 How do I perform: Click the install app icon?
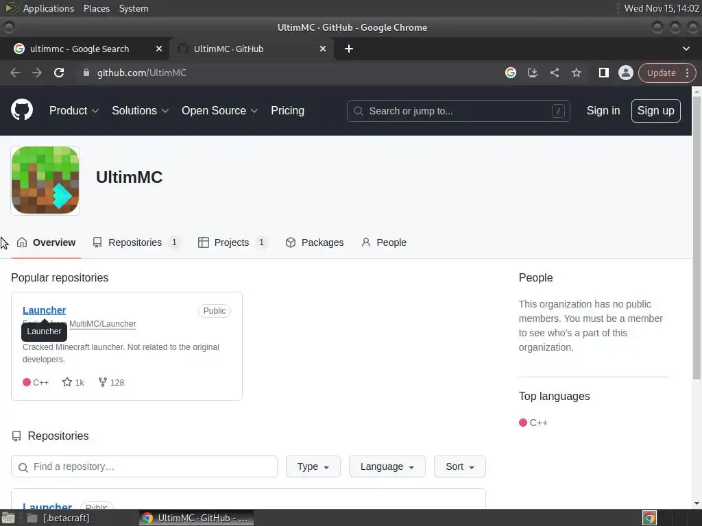pyautogui.click(x=532, y=73)
